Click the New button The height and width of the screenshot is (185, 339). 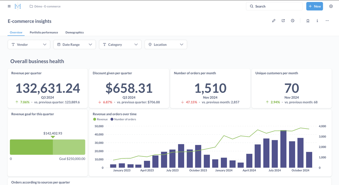pos(314,6)
